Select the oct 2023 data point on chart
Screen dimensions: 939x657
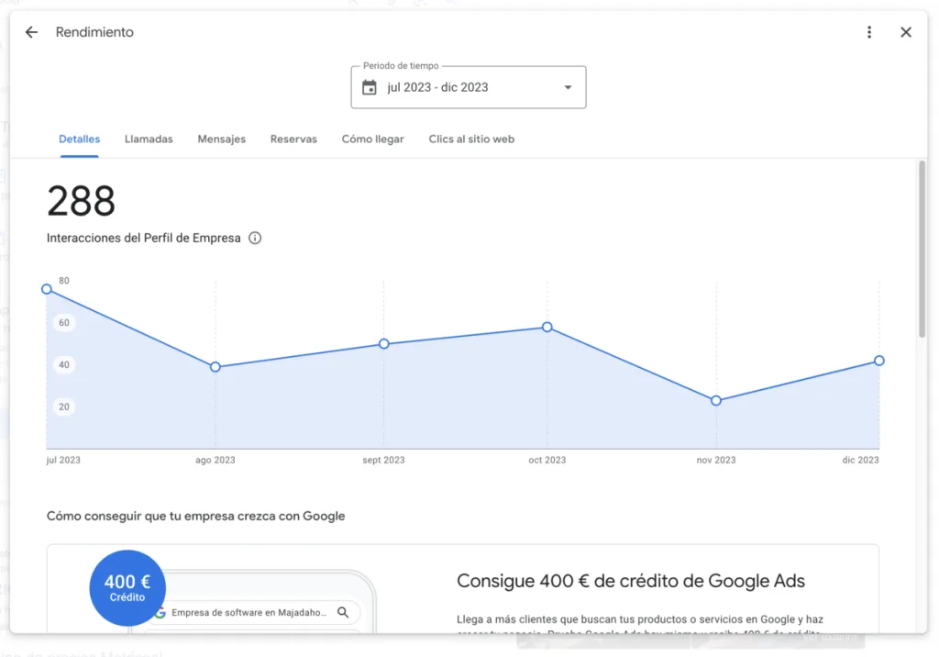click(x=547, y=327)
